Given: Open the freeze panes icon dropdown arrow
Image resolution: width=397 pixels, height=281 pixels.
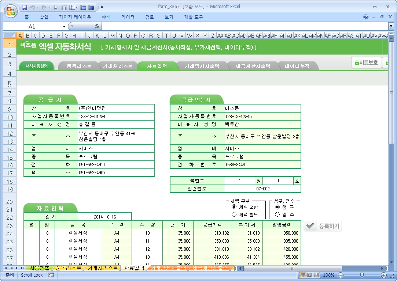Looking at the screenshot, I should coord(77,8).
